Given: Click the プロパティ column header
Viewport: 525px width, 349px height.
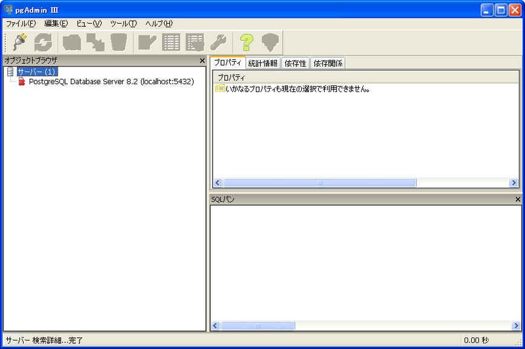Looking at the screenshot, I should [x=366, y=78].
